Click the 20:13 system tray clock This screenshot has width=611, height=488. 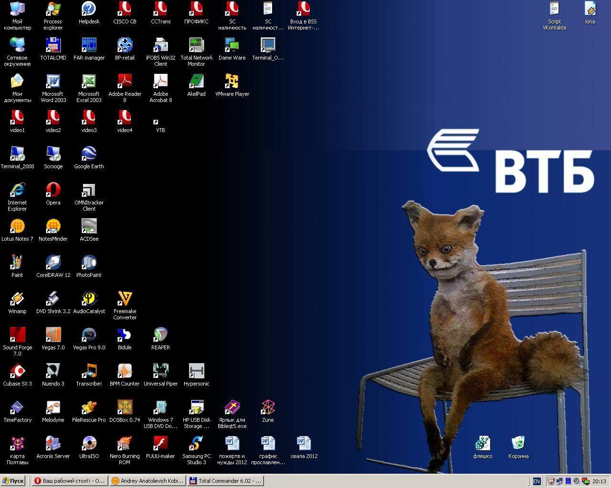pyautogui.click(x=599, y=481)
